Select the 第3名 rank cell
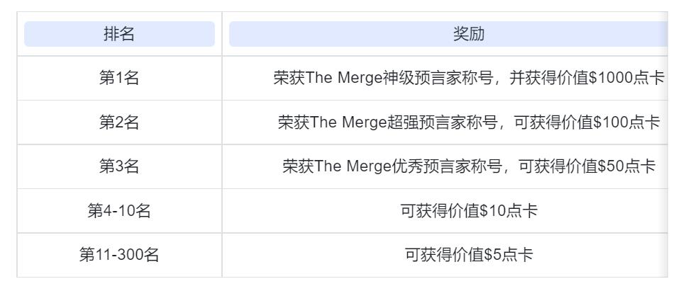Viewport: 688px width, 291px height. (119, 166)
